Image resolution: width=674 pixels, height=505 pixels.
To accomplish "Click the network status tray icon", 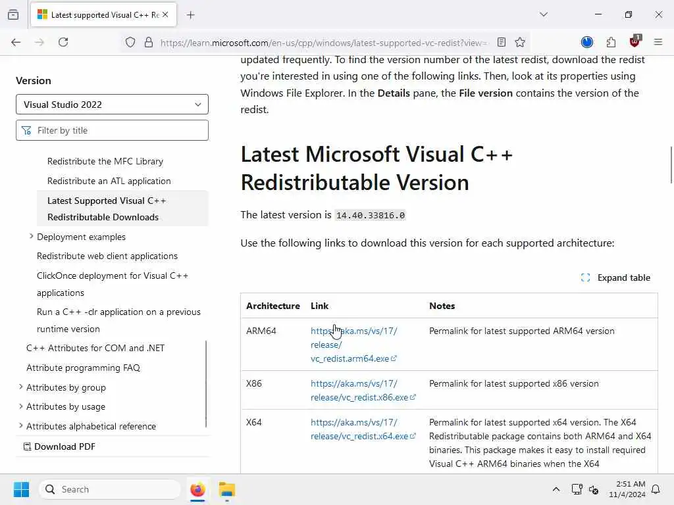I will [x=577, y=489].
